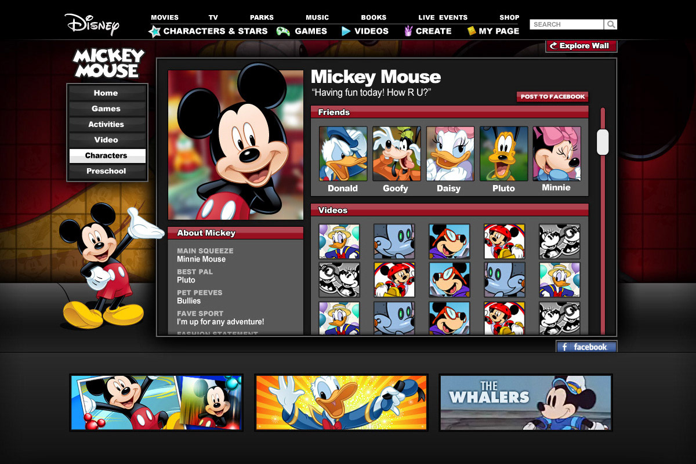Click the Bullies pet peeves text
Screen dimensions: 696x464
pyautogui.click(x=188, y=301)
